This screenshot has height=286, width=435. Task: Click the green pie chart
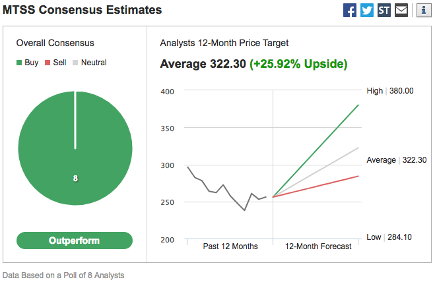[x=75, y=148]
